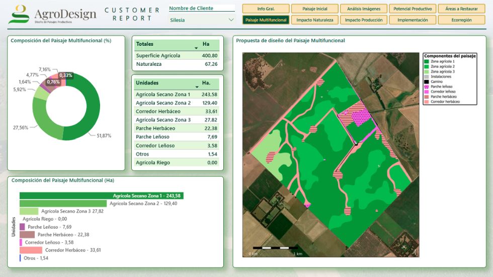The height and width of the screenshot is (277, 493).
Task: Go to Análisis Imágenes page
Action: 364,9
